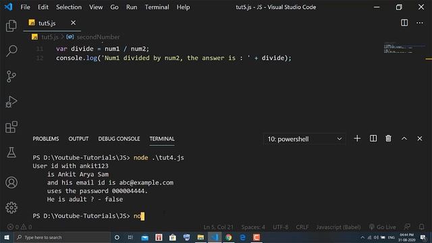This screenshot has width=432, height=243.
Task: Select the TERMINAL panel tab
Action: (162, 139)
